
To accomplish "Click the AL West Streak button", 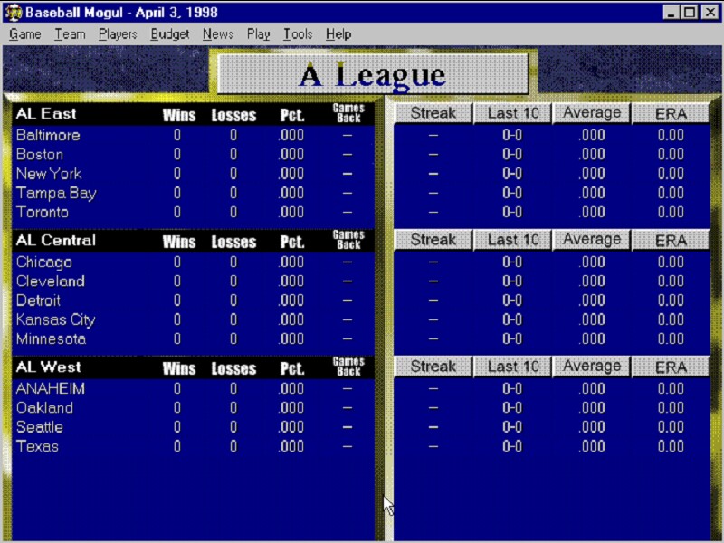I will coord(433,367).
